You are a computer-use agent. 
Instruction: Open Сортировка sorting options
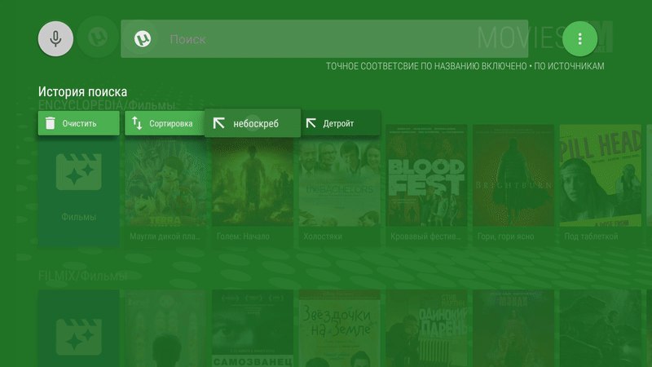[165, 123]
